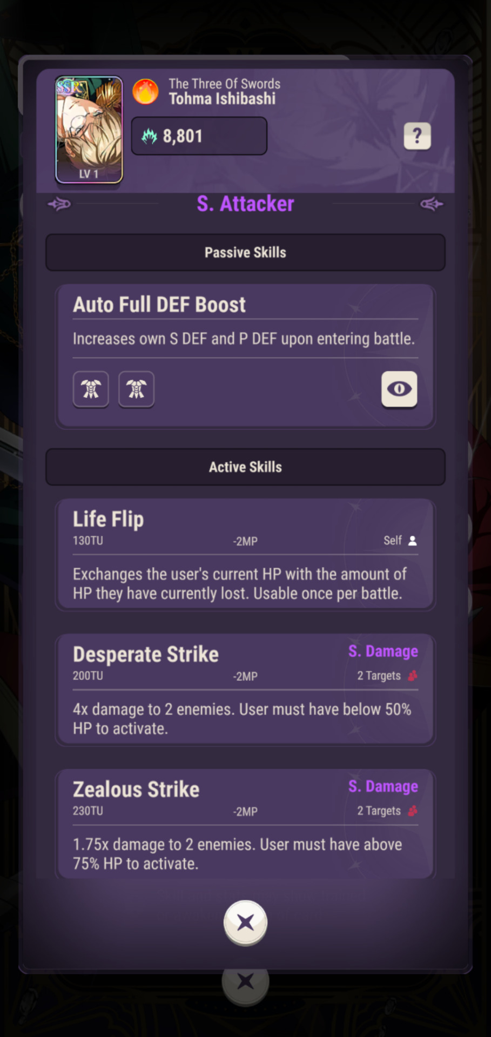Toggle the eye visibility button on Auto Full DEF Boost
491x1037 pixels.
tap(399, 389)
